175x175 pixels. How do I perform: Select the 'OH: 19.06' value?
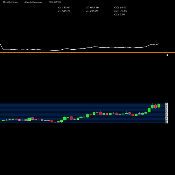point(121,11)
